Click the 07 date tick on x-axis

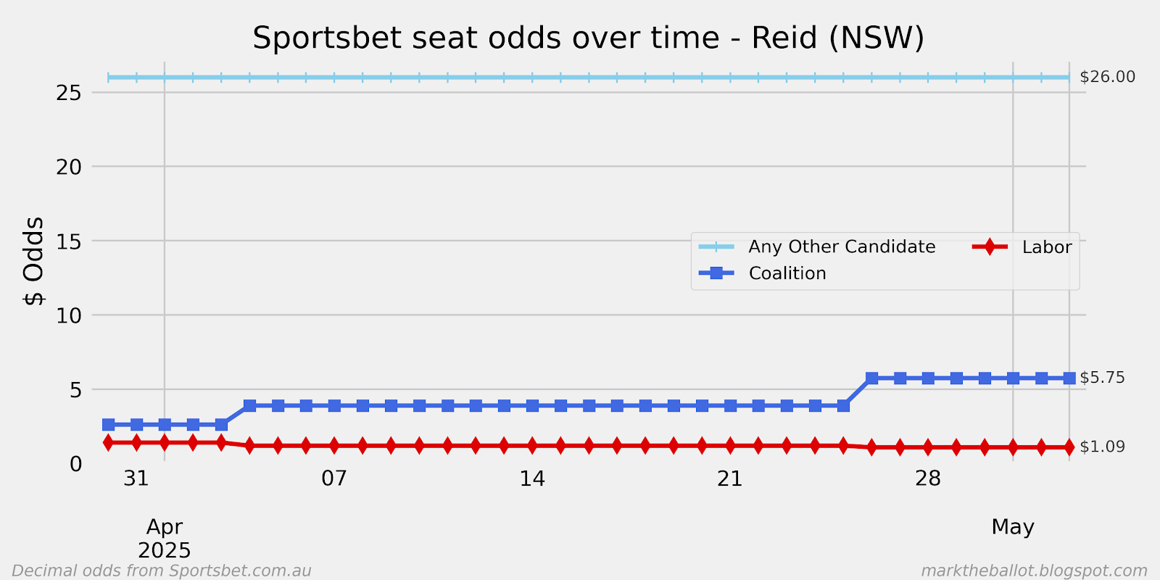[x=334, y=478]
